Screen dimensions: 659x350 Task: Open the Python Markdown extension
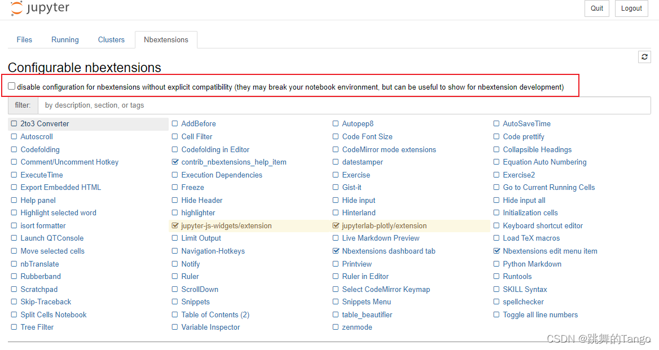[x=532, y=264]
